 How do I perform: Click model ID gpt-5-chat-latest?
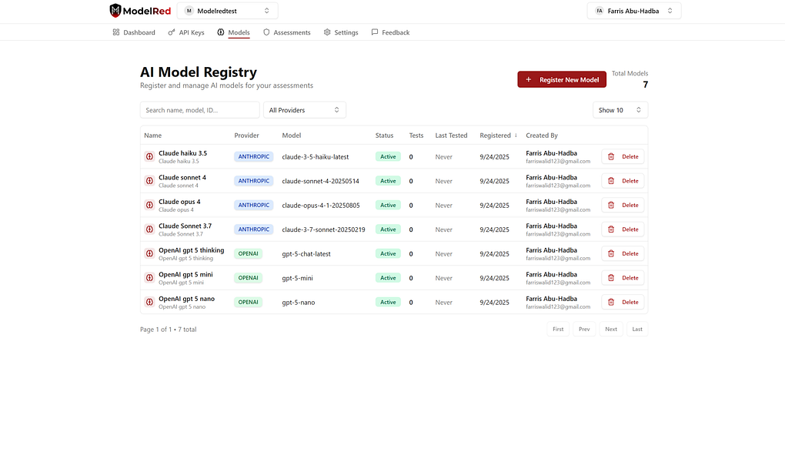(x=306, y=253)
